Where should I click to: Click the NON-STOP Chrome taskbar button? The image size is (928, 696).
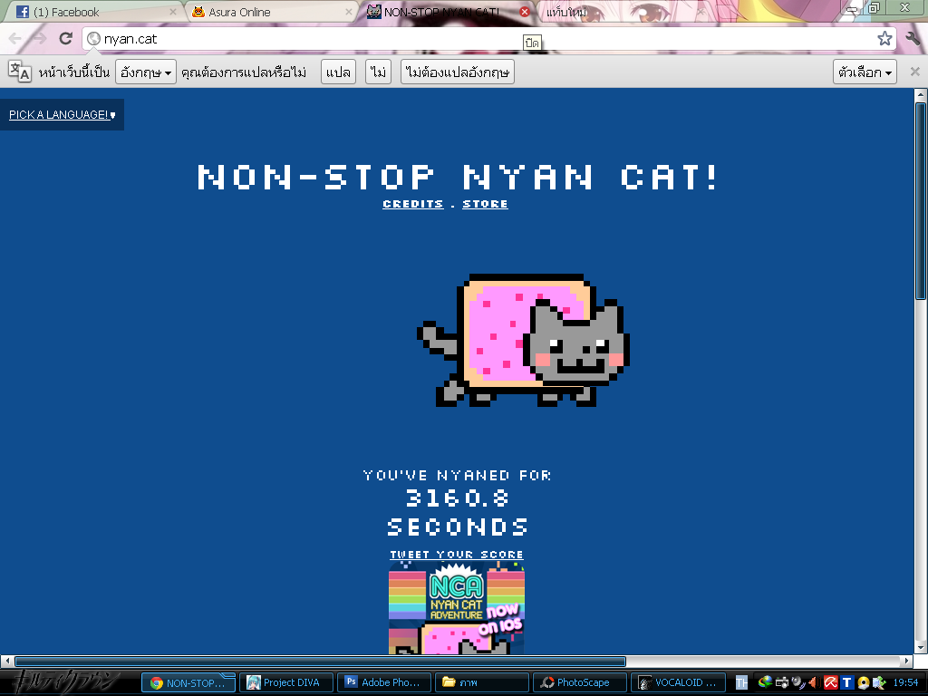[x=188, y=682]
